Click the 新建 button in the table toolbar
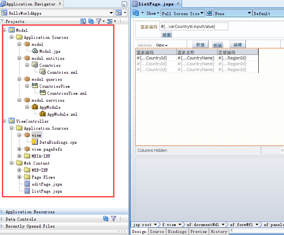 (x=200, y=45)
